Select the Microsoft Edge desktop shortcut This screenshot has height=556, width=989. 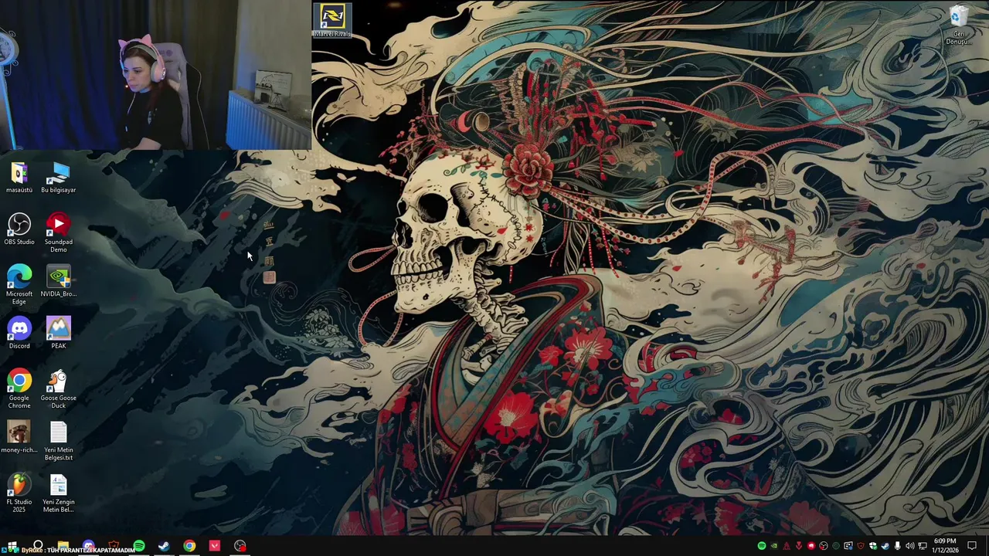tap(19, 285)
